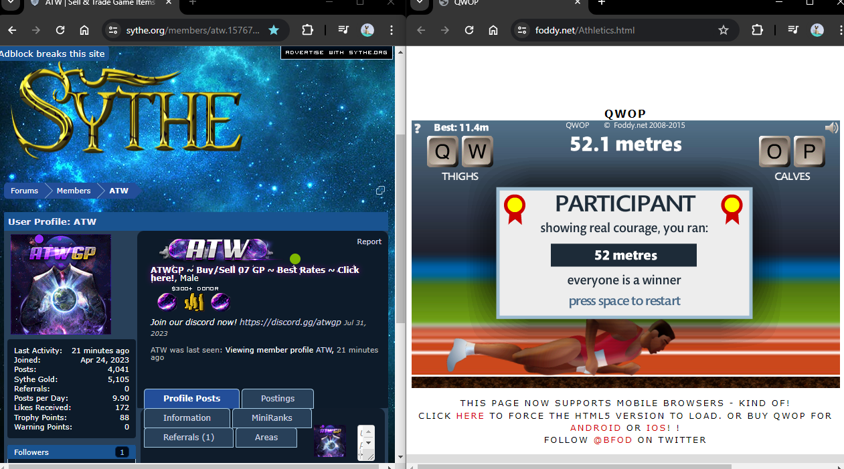Switch to the QWOP browser tab
Image resolution: width=844 pixels, height=469 pixels.
509,3
